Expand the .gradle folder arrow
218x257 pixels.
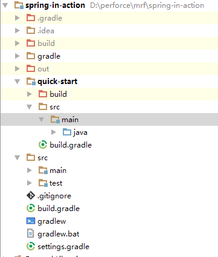18,18
